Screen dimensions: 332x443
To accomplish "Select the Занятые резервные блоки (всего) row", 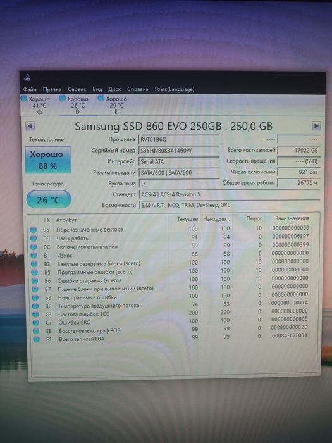I will point(170,263).
